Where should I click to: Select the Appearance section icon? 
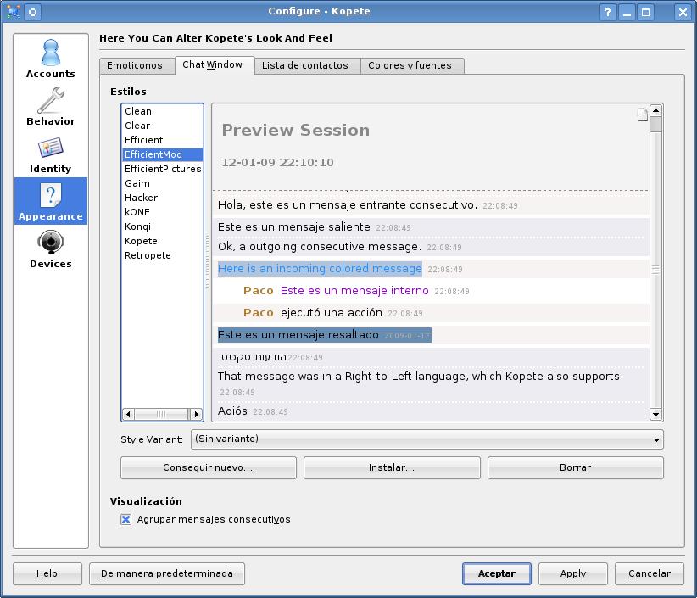51,201
